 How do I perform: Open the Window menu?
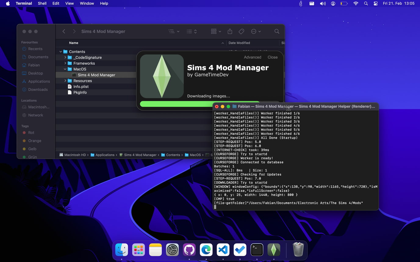[x=87, y=3]
